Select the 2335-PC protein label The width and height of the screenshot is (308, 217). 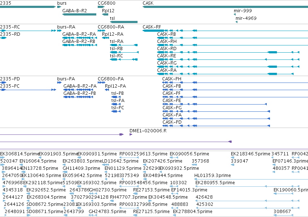click(10, 86)
